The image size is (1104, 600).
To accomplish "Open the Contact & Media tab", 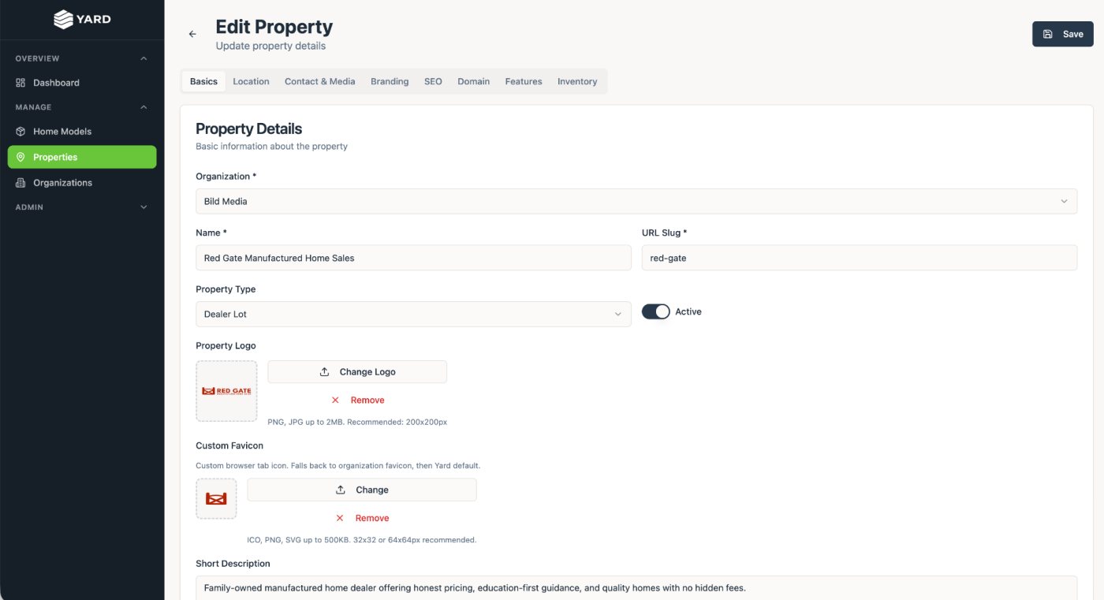I will click(319, 81).
